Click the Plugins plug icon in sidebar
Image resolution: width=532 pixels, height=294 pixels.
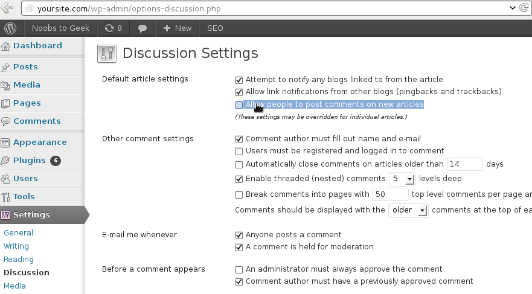5,161
